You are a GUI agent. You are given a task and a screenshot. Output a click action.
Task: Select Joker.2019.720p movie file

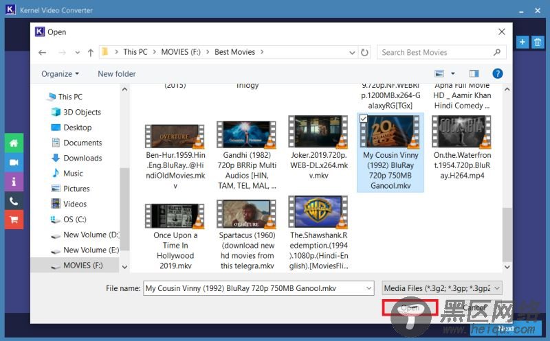point(318,148)
